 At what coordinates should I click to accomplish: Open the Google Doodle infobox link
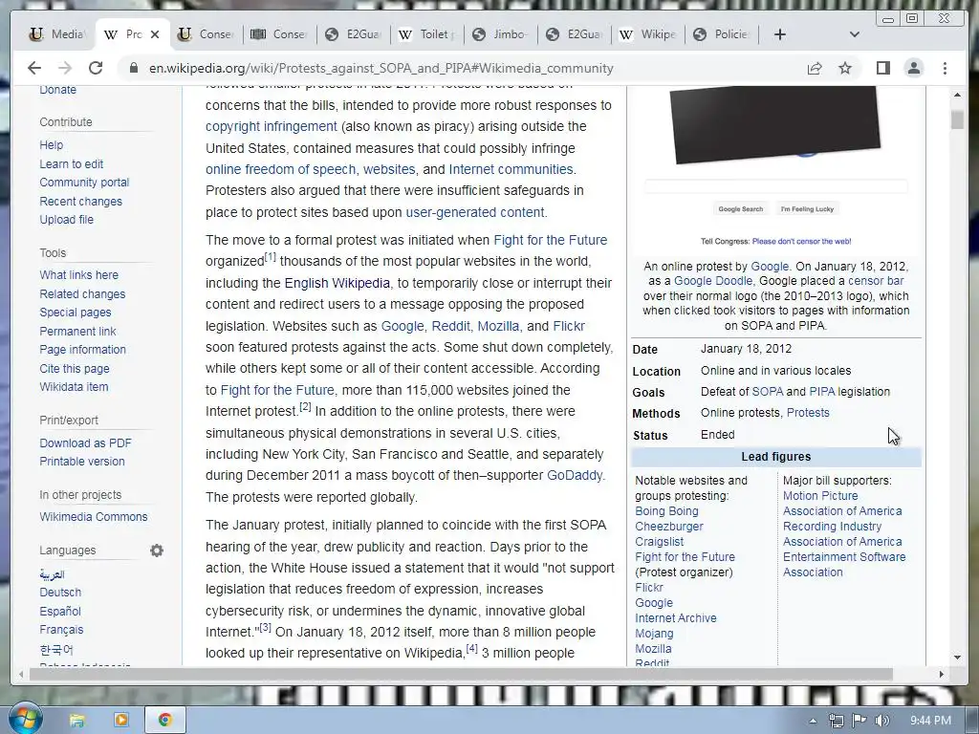point(713,281)
